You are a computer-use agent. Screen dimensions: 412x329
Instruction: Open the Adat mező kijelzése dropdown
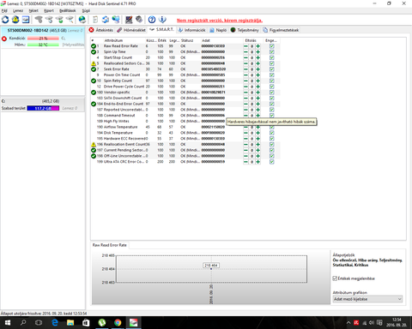(367, 299)
